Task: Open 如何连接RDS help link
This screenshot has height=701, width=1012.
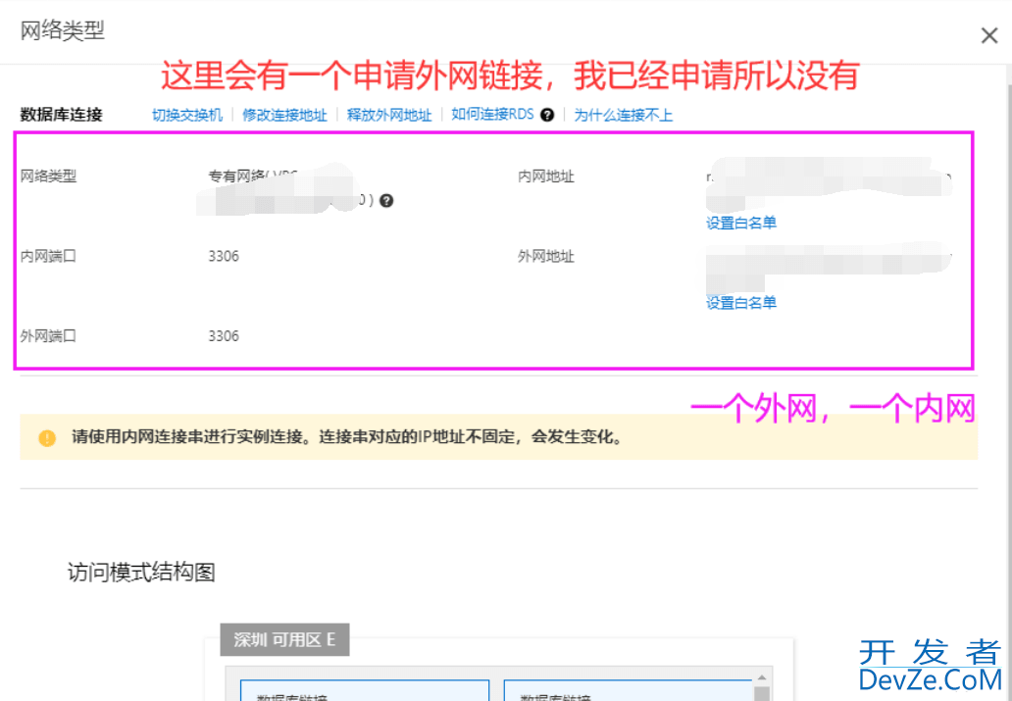Action: pos(492,115)
